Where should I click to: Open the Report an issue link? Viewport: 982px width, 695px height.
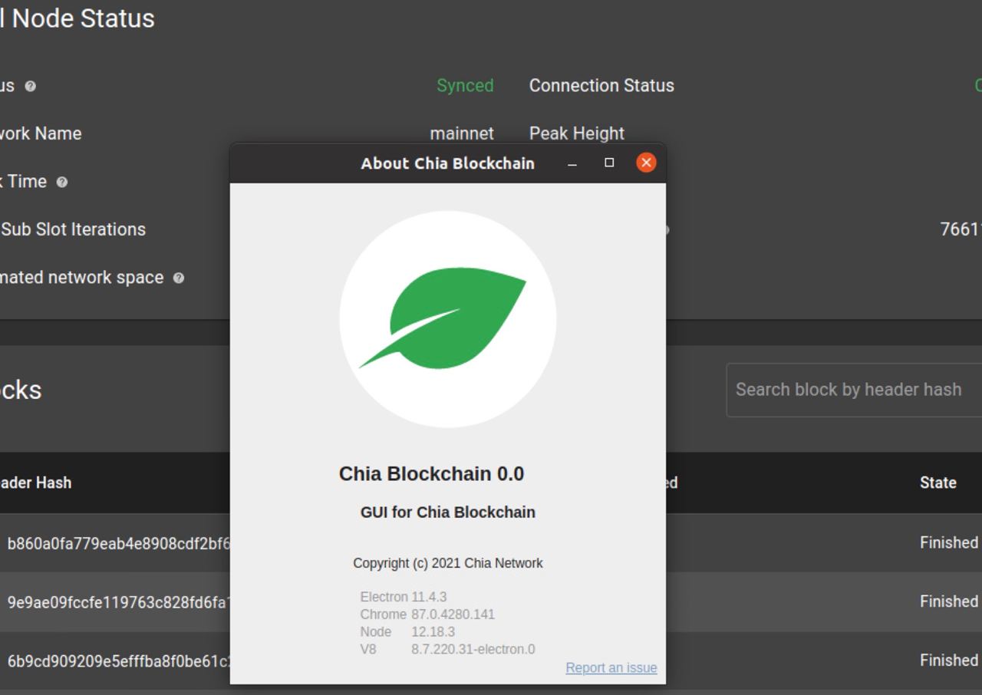click(611, 667)
